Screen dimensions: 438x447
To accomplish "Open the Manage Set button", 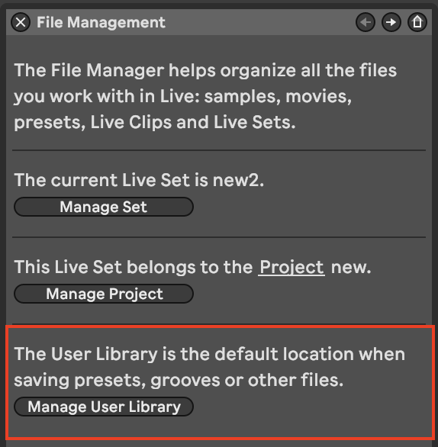I will pos(104,207).
